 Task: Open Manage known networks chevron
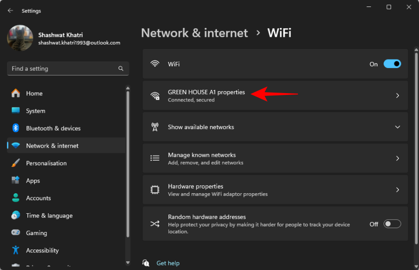397,158
